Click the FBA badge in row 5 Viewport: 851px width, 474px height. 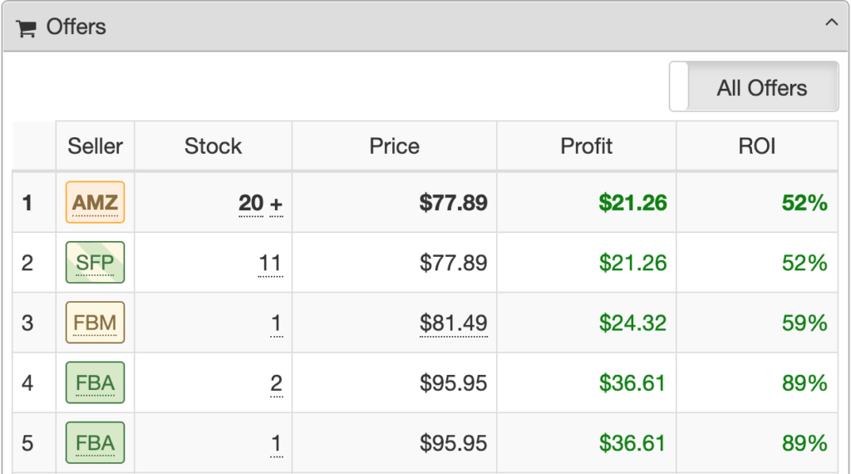tap(95, 442)
